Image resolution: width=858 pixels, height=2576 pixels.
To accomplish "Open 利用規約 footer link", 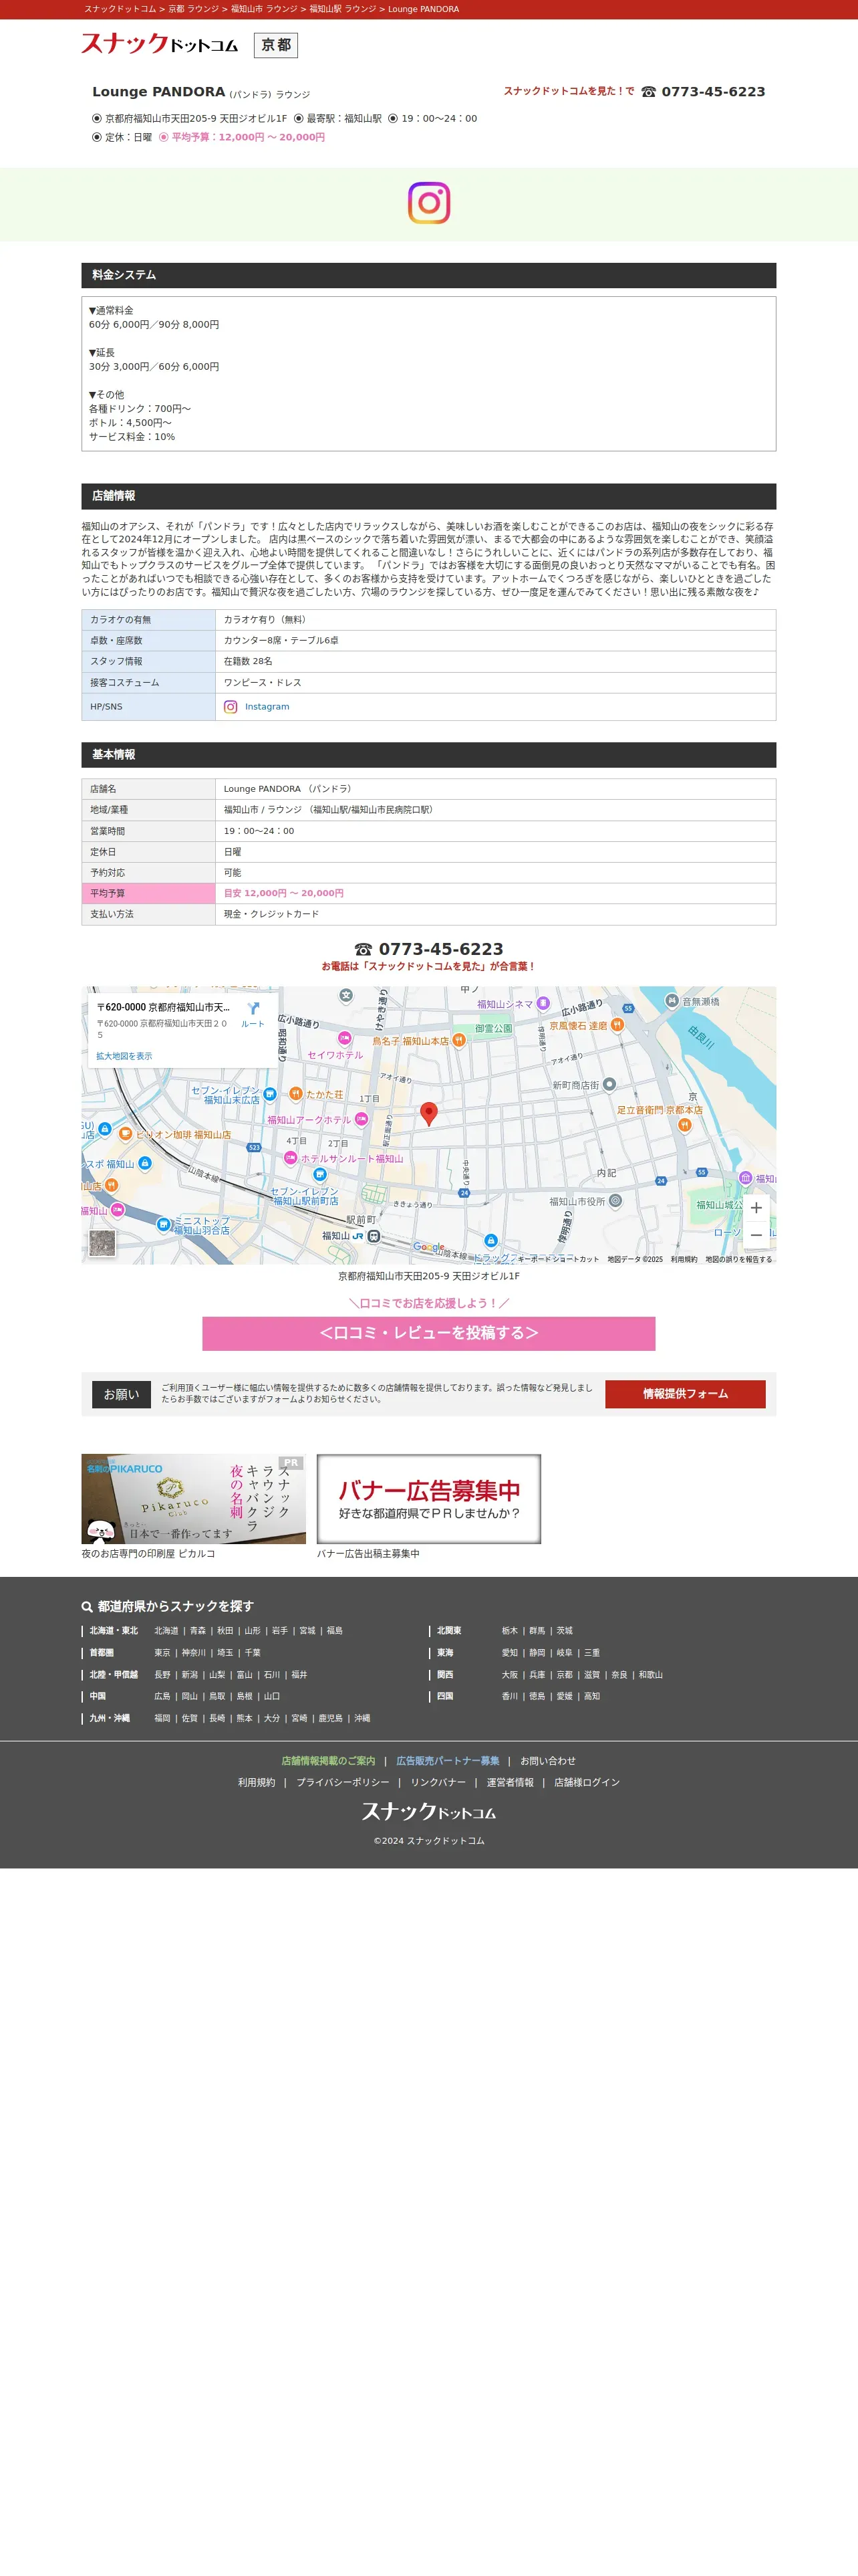I will pos(257,1783).
